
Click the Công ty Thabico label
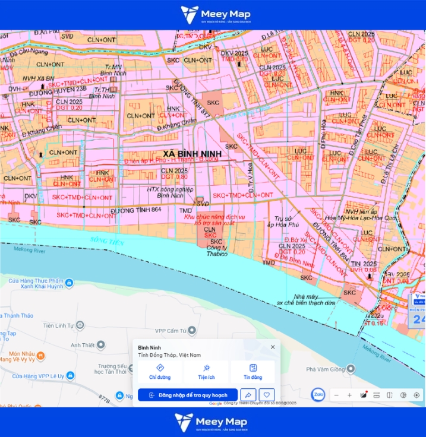pyautogui.click(x=217, y=251)
